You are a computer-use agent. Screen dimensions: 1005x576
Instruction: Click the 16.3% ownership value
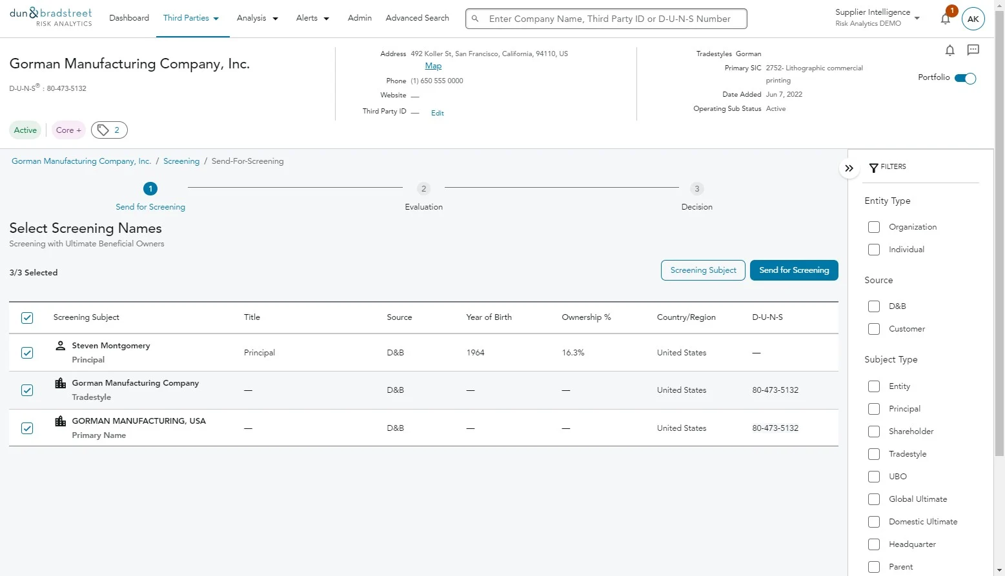(x=573, y=353)
